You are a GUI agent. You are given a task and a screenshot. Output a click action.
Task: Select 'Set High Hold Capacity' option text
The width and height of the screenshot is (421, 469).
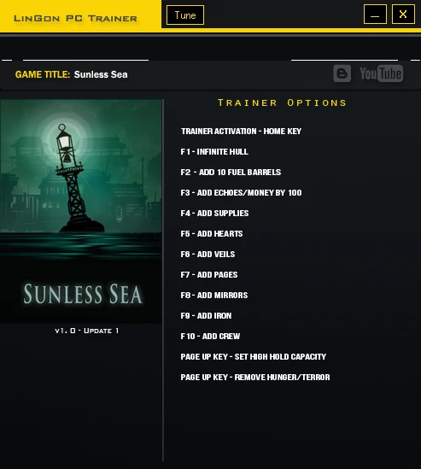[280, 357]
